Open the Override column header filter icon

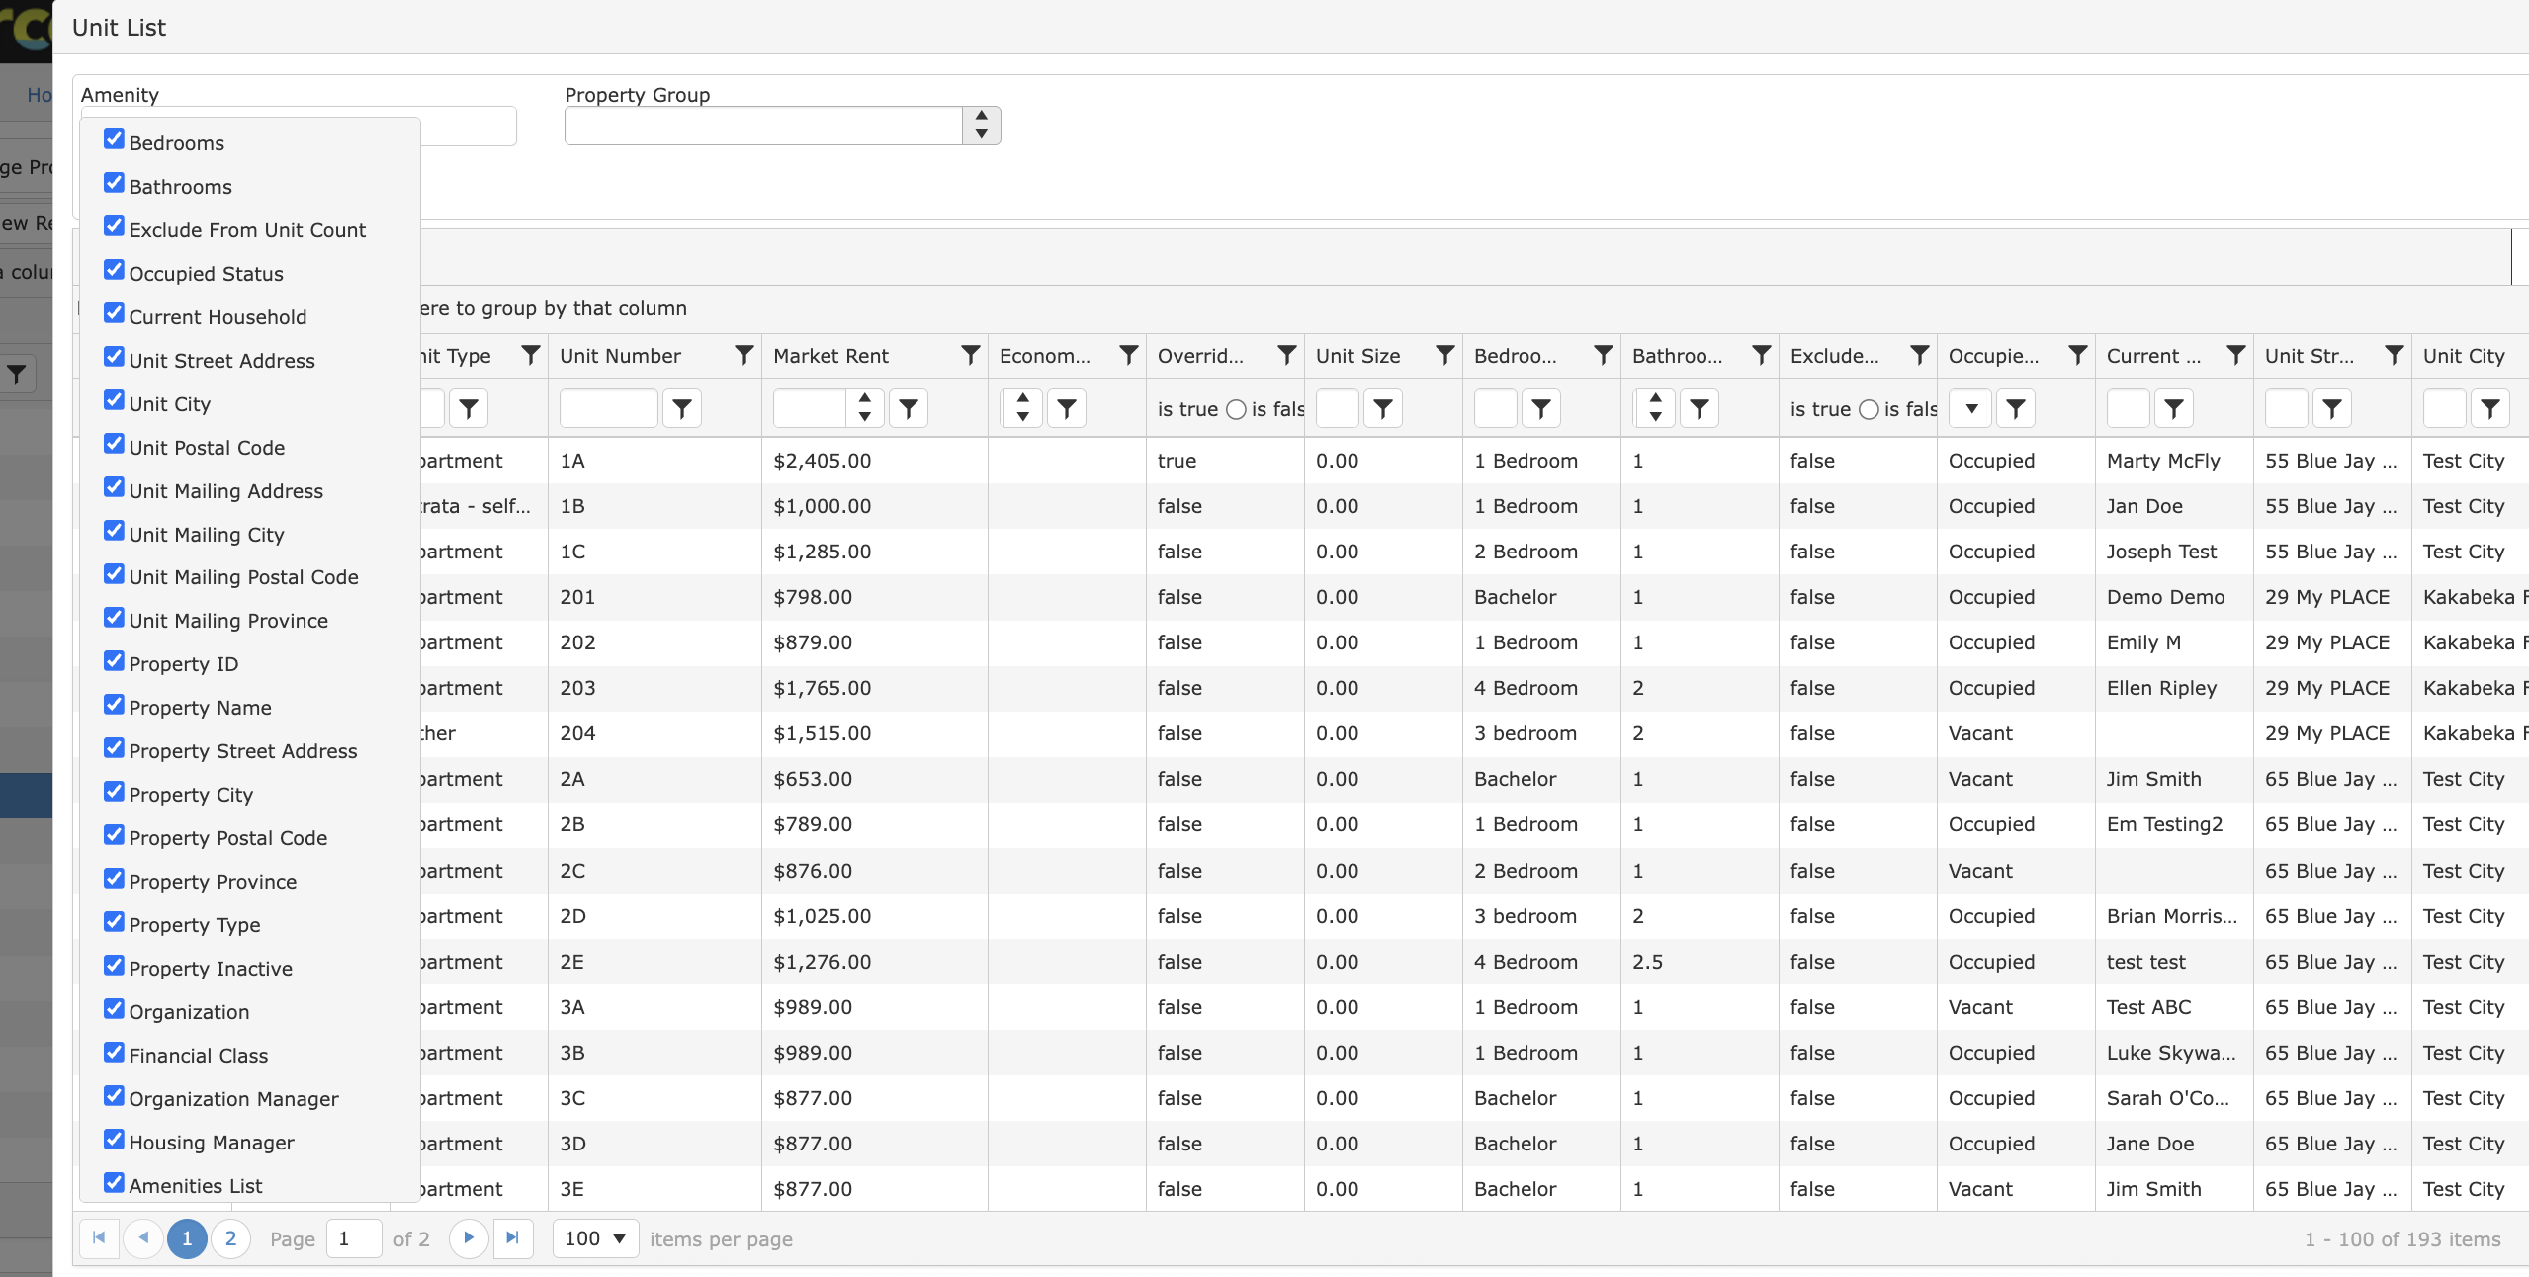[1286, 355]
